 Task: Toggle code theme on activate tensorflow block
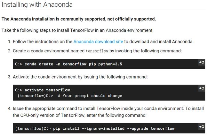point(202,88)
